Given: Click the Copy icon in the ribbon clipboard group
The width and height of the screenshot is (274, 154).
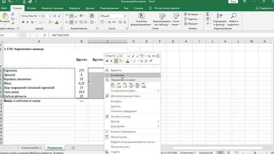Looking at the screenshot, I should (12, 19).
